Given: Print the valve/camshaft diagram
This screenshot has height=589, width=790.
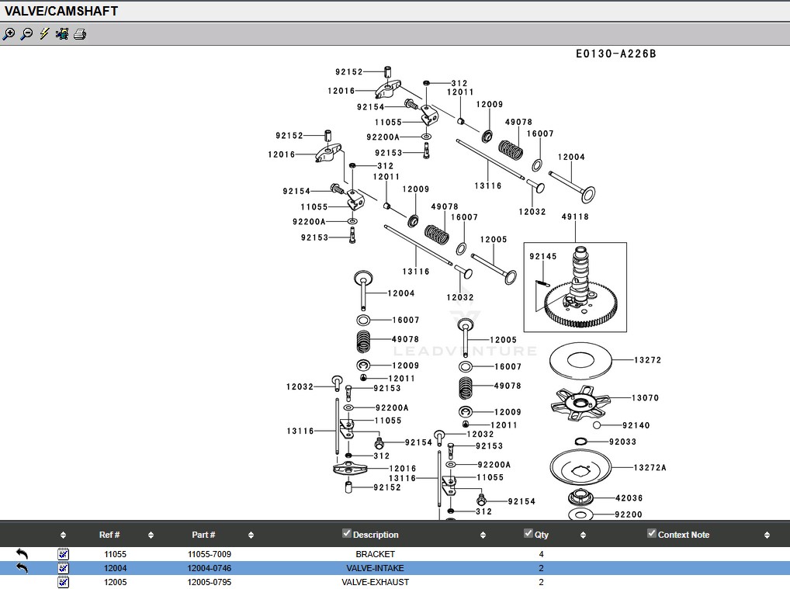Looking at the screenshot, I should [80, 34].
